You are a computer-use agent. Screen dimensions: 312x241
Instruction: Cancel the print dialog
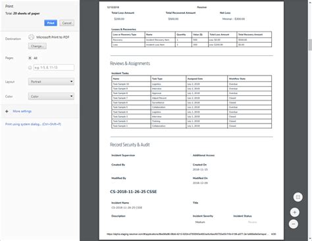tap(66, 23)
